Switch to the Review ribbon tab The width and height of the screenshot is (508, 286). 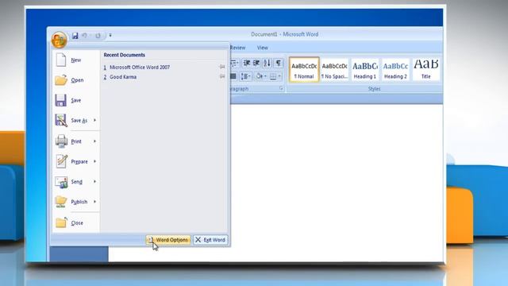tap(237, 48)
